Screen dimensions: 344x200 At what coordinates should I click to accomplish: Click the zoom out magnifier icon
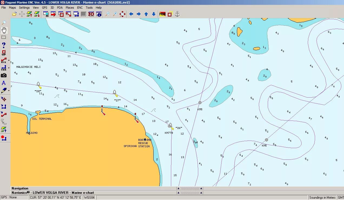click(107, 14)
